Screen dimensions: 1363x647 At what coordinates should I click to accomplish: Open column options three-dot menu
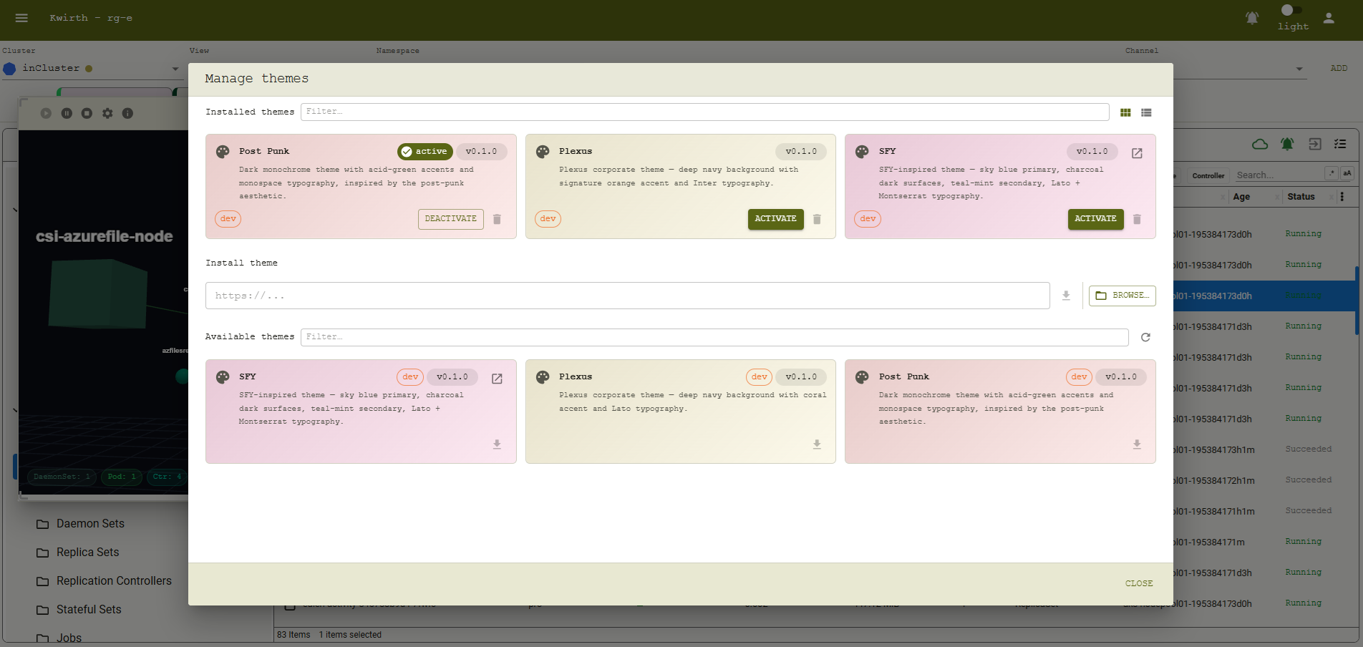1342,197
